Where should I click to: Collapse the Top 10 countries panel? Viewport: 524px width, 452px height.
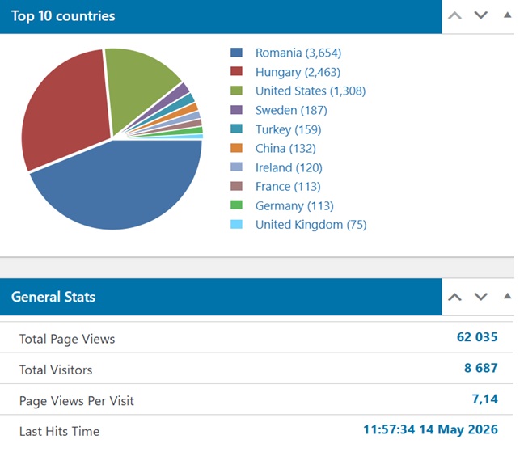pos(507,15)
